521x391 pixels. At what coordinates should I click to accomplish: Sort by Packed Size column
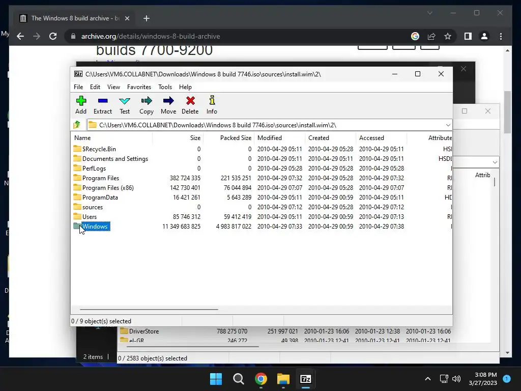(229, 137)
